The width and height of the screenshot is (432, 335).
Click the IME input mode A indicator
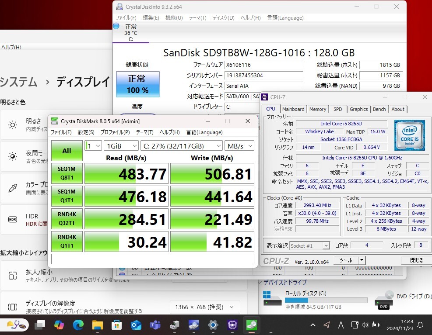tap(341, 325)
